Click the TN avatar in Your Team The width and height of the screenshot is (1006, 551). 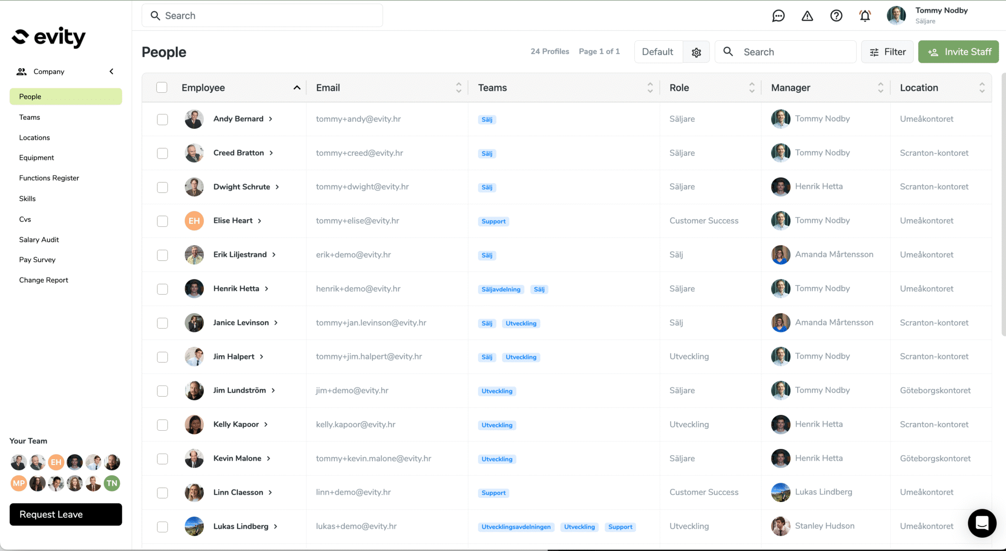click(112, 483)
